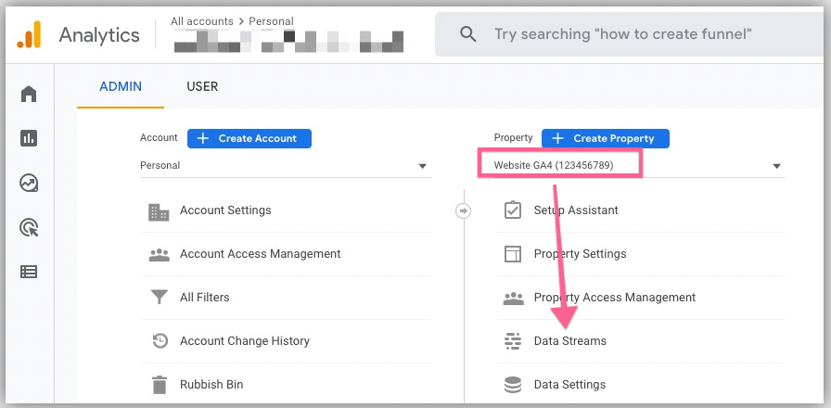This screenshot has height=408, width=831.
Task: Open Explore icon in left sidebar
Action: point(29,183)
